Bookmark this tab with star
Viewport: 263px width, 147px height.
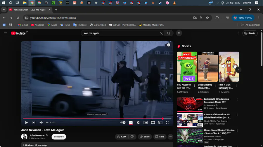(x=207, y=18)
